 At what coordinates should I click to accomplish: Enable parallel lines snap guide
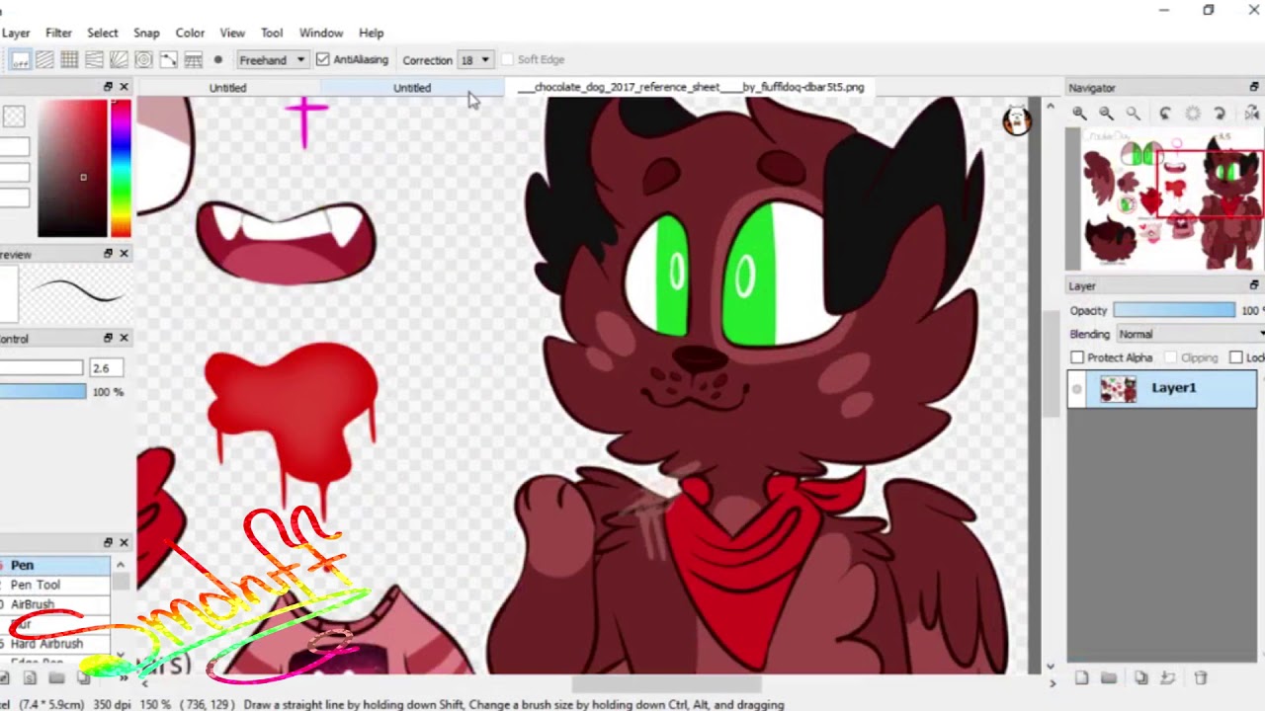point(44,60)
